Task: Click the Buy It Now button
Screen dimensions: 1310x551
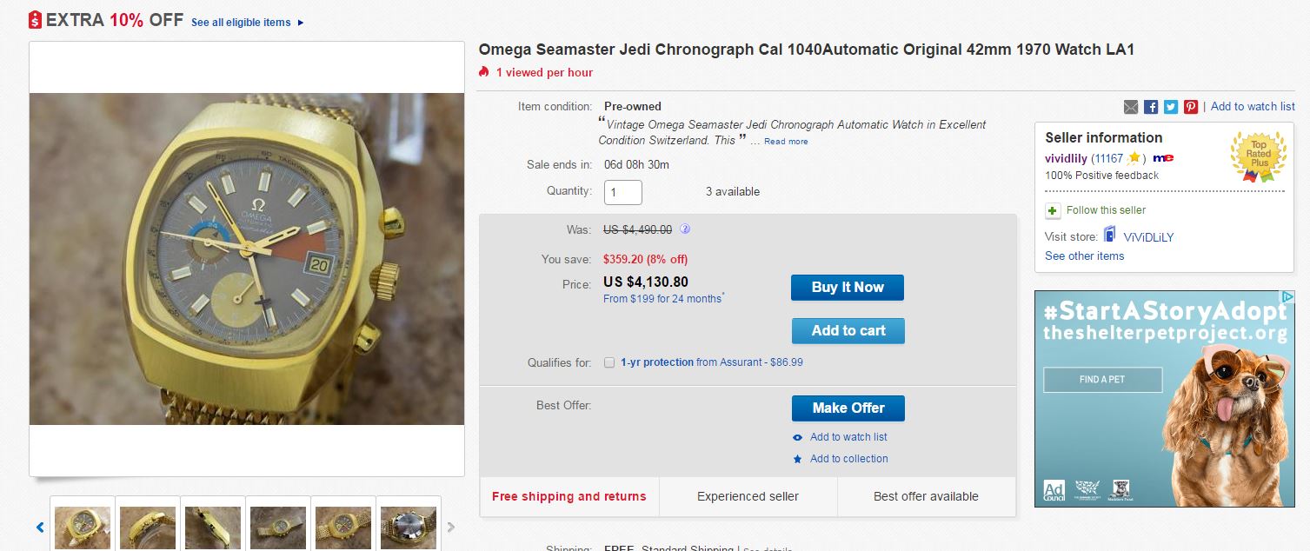Action: tap(848, 288)
